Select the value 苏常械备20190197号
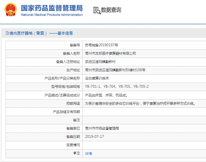This screenshot has height=162, width=206. (x=101, y=45)
